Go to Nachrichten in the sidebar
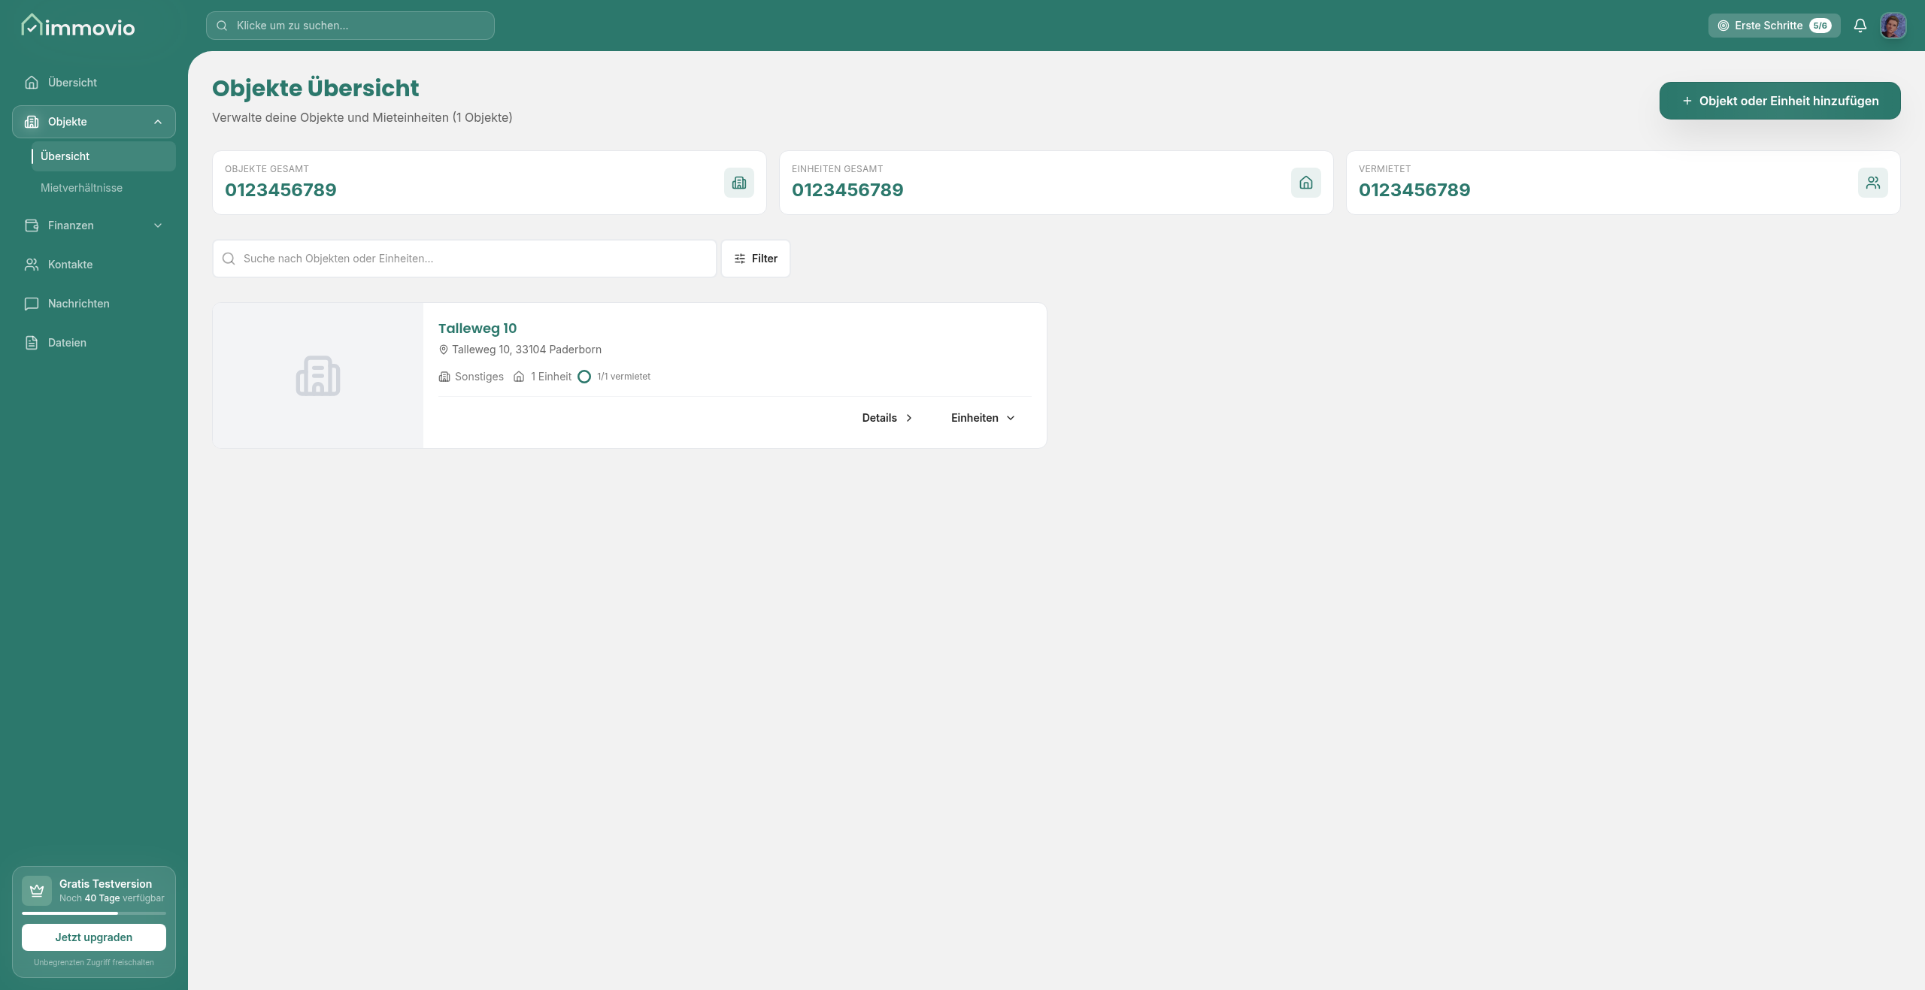The image size is (1925, 990). [78, 304]
